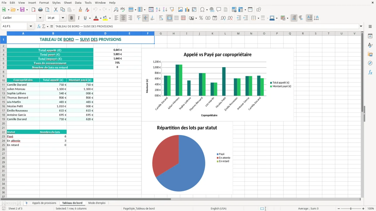Open the 16 pt font size dropdown
The width and height of the screenshot is (376, 211).
tap(63, 18)
